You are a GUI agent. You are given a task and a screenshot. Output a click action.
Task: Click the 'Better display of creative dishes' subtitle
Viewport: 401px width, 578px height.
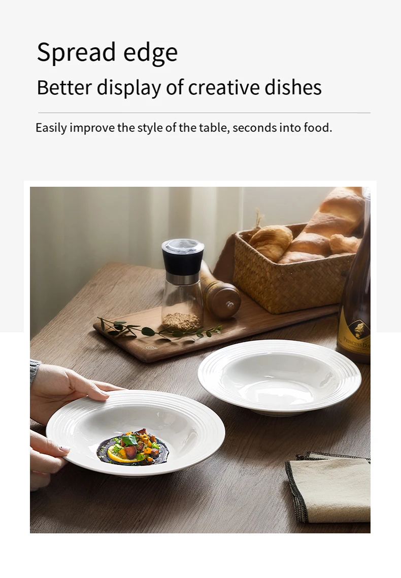point(179,87)
